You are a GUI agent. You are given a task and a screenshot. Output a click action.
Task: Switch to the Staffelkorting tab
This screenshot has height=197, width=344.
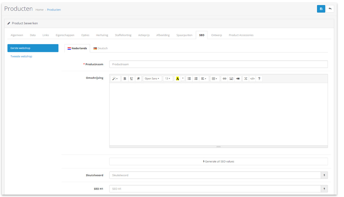(123, 35)
